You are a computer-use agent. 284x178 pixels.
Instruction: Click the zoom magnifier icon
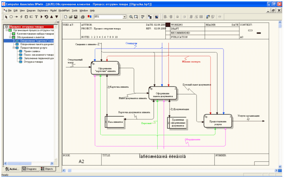coord(131,17)
